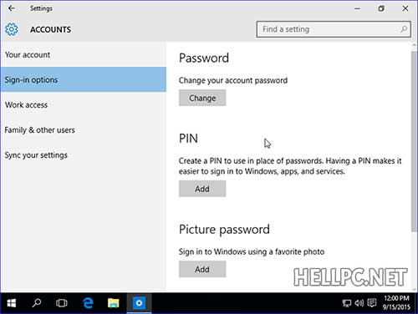Open taskbar search magnifier

(x=37, y=303)
